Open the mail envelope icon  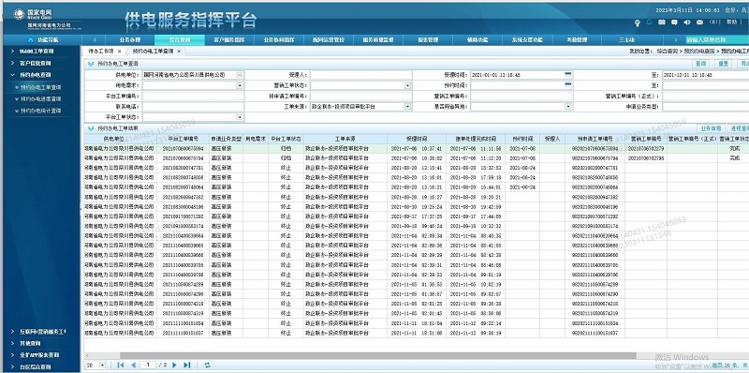699,22
